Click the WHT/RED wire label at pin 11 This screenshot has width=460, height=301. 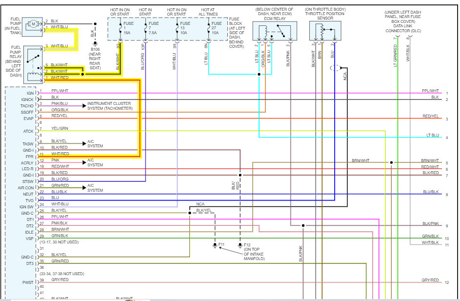[x=60, y=154]
